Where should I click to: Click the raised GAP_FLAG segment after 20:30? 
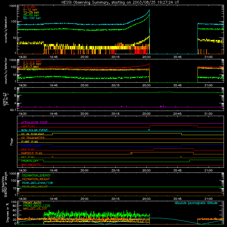pos(174,126)
